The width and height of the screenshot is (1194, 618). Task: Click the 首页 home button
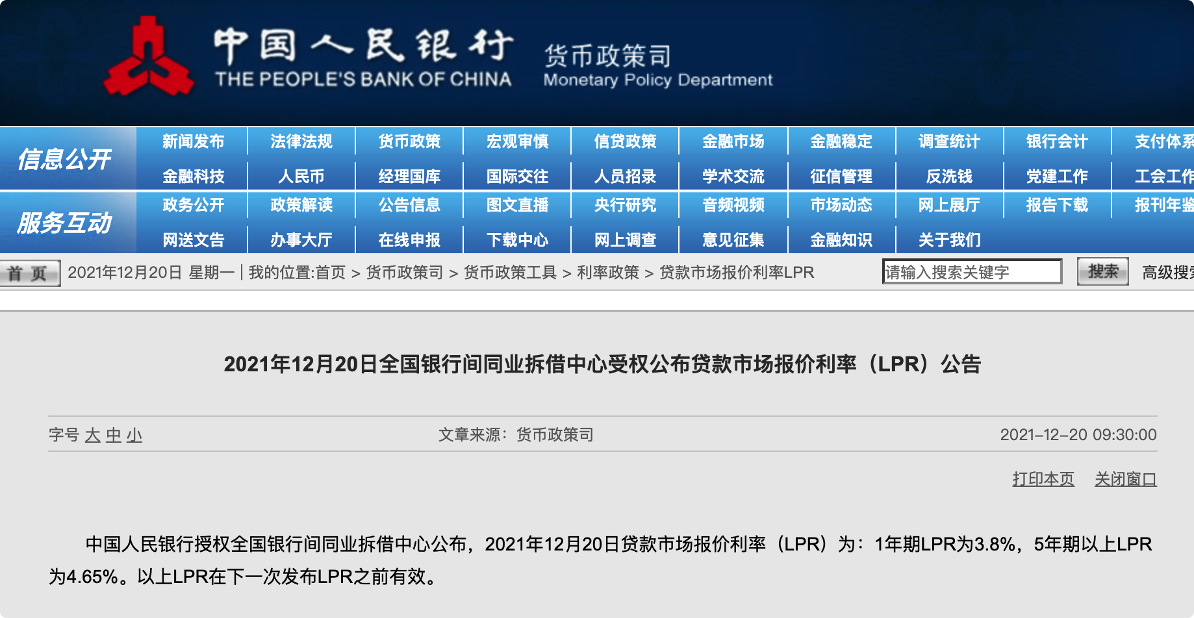pyautogui.click(x=29, y=273)
